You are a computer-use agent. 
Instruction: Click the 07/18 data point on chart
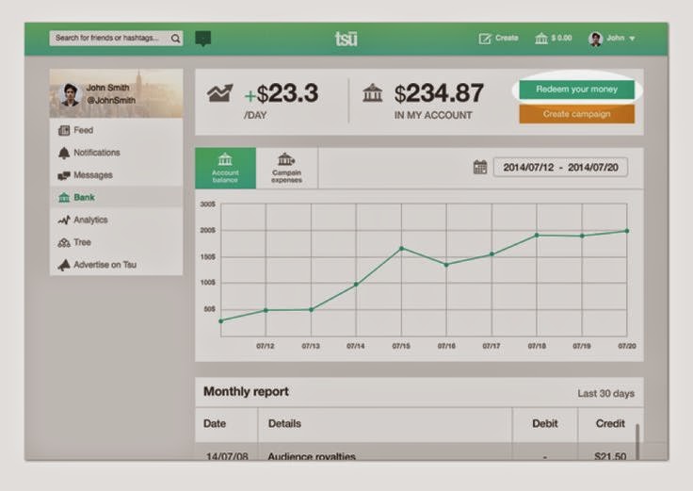coord(537,236)
